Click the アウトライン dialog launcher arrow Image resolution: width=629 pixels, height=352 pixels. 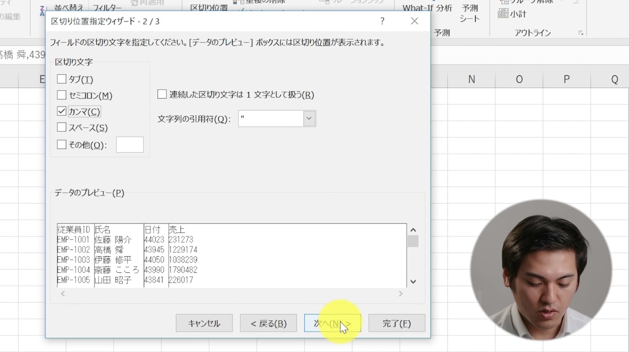(581, 33)
